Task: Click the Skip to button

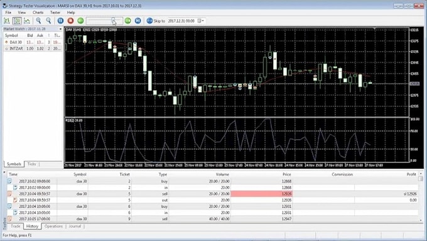Action: click(x=156, y=21)
